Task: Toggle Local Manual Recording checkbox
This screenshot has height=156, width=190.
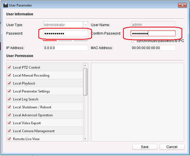Action: coord(9,75)
